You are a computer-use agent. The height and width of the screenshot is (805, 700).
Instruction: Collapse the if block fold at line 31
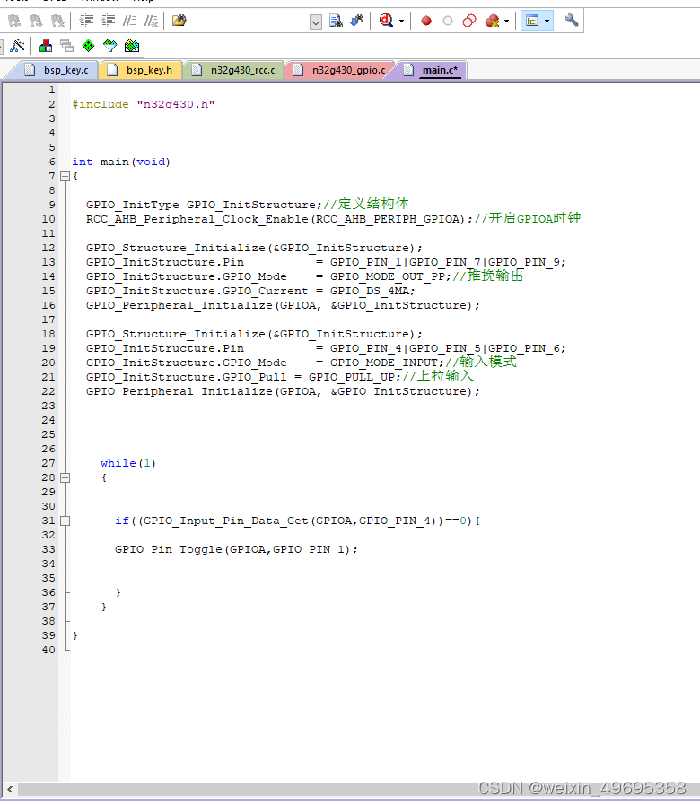pyautogui.click(x=65, y=521)
